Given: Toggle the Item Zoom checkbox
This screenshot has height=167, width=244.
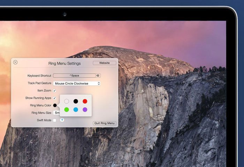Looking at the screenshot, I should pos(55,90).
